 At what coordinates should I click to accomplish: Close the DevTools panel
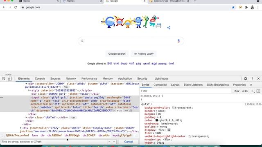click(x=258, y=78)
